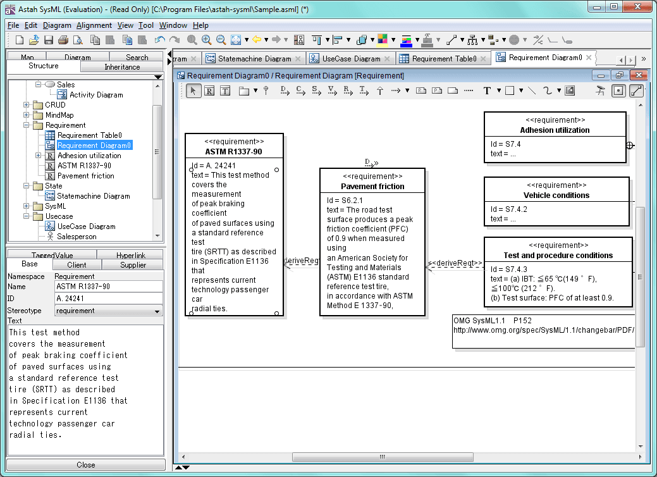
Task: Open line color dropdown arrow
Action: pos(417,40)
